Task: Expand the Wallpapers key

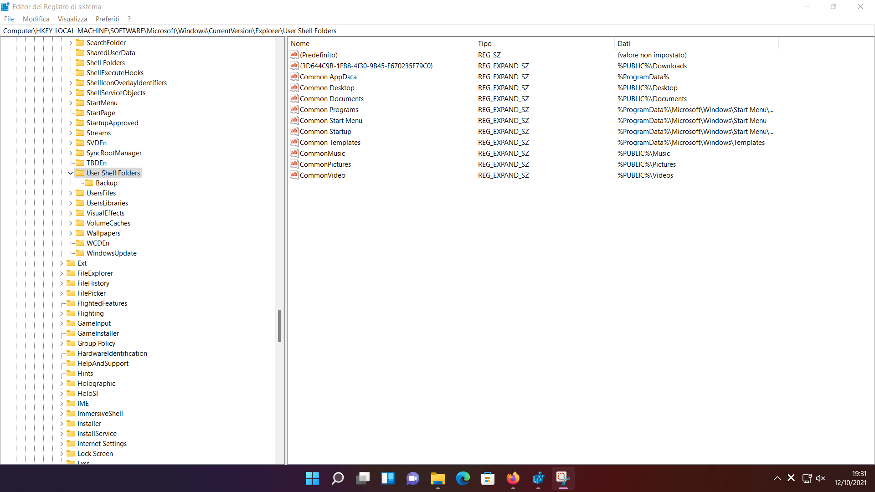Action: pyautogui.click(x=70, y=233)
